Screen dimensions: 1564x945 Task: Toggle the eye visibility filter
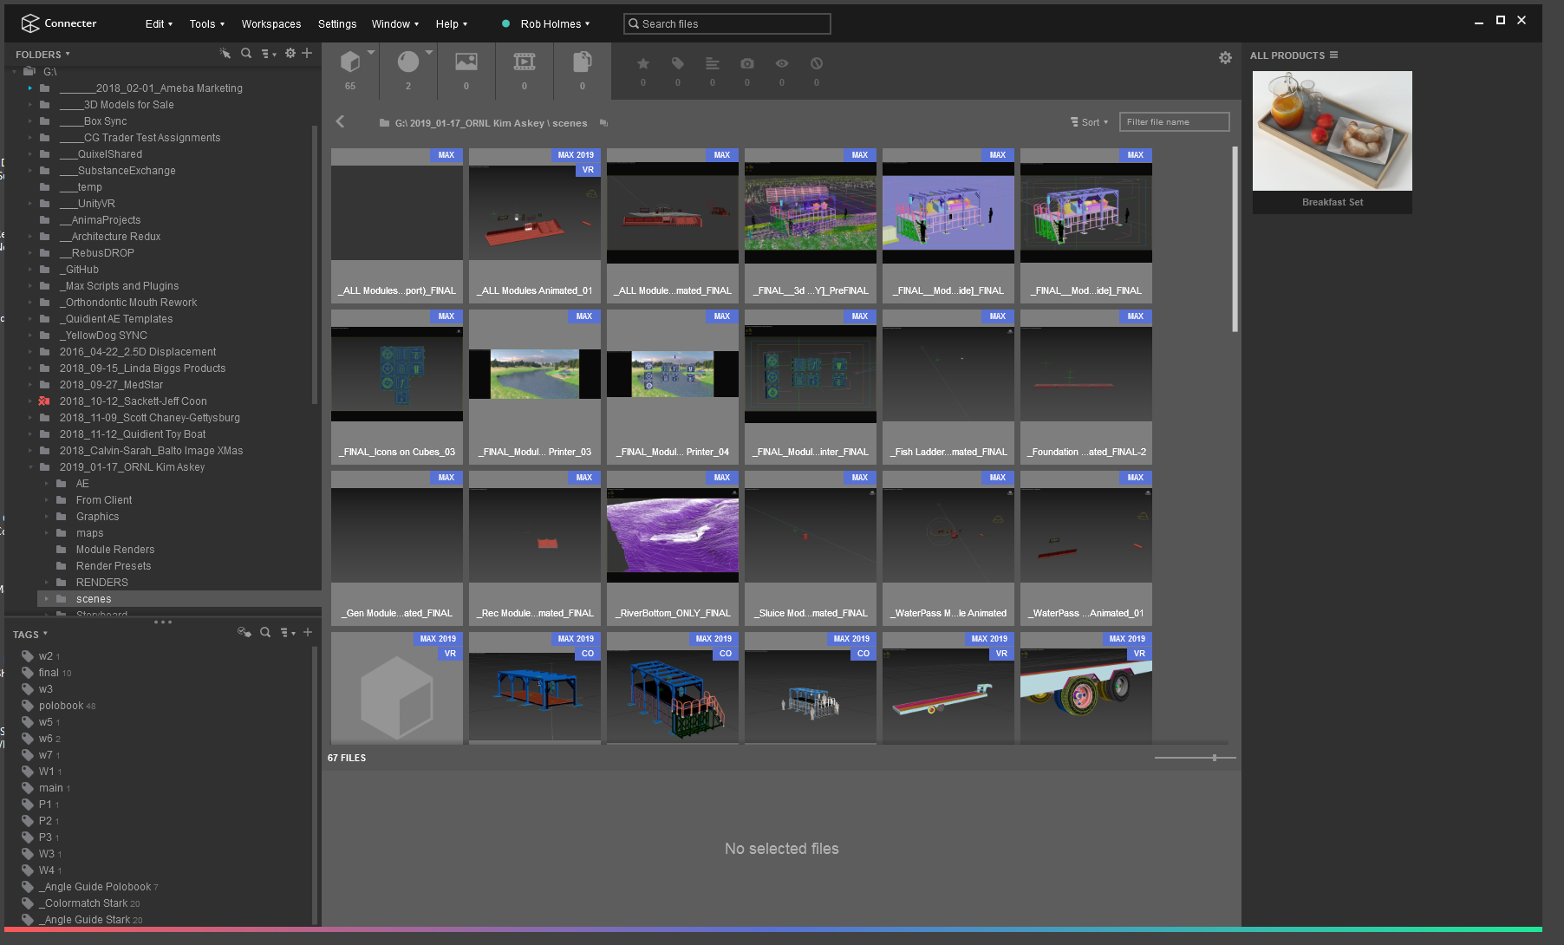coord(782,63)
